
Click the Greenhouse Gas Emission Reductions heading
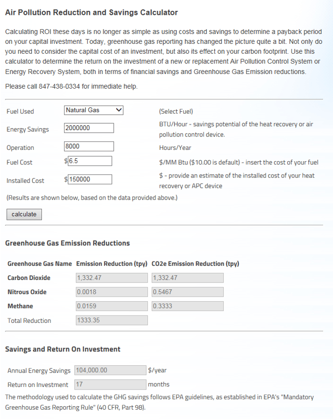[67, 243]
